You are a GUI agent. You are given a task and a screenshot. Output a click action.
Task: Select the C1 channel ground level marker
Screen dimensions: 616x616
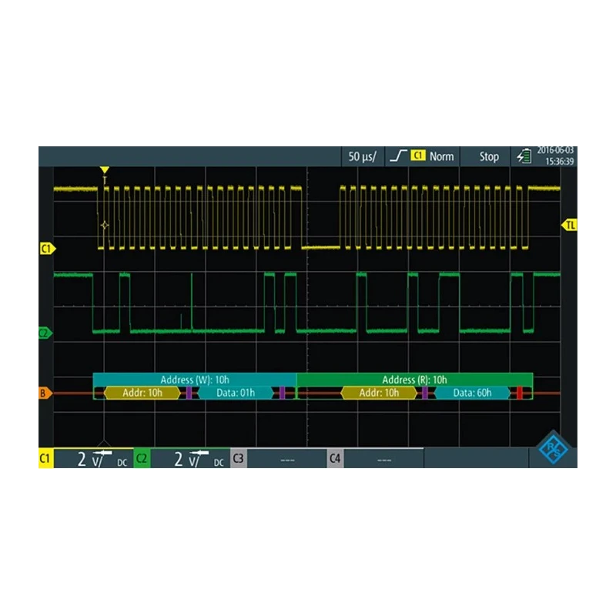(48, 249)
